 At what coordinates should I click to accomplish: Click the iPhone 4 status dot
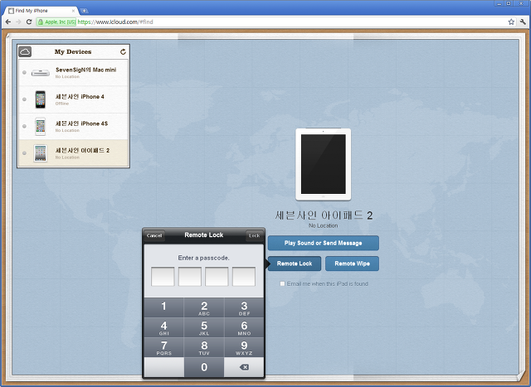coord(24,99)
